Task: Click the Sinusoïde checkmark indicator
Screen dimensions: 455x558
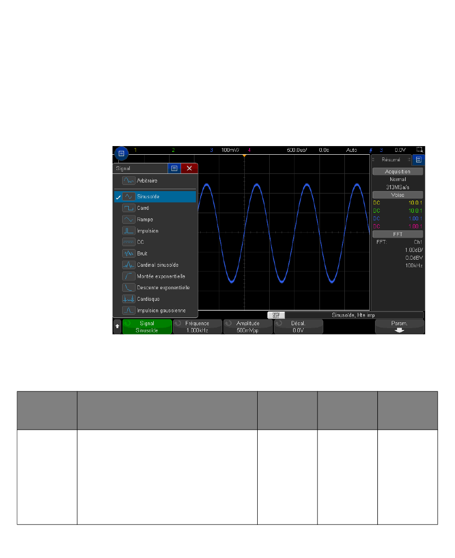Action: [x=118, y=197]
